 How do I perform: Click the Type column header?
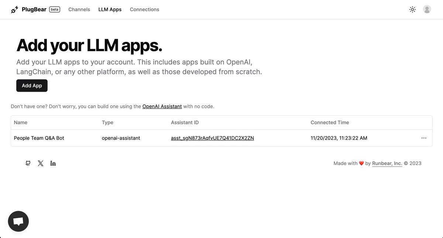(x=107, y=122)
